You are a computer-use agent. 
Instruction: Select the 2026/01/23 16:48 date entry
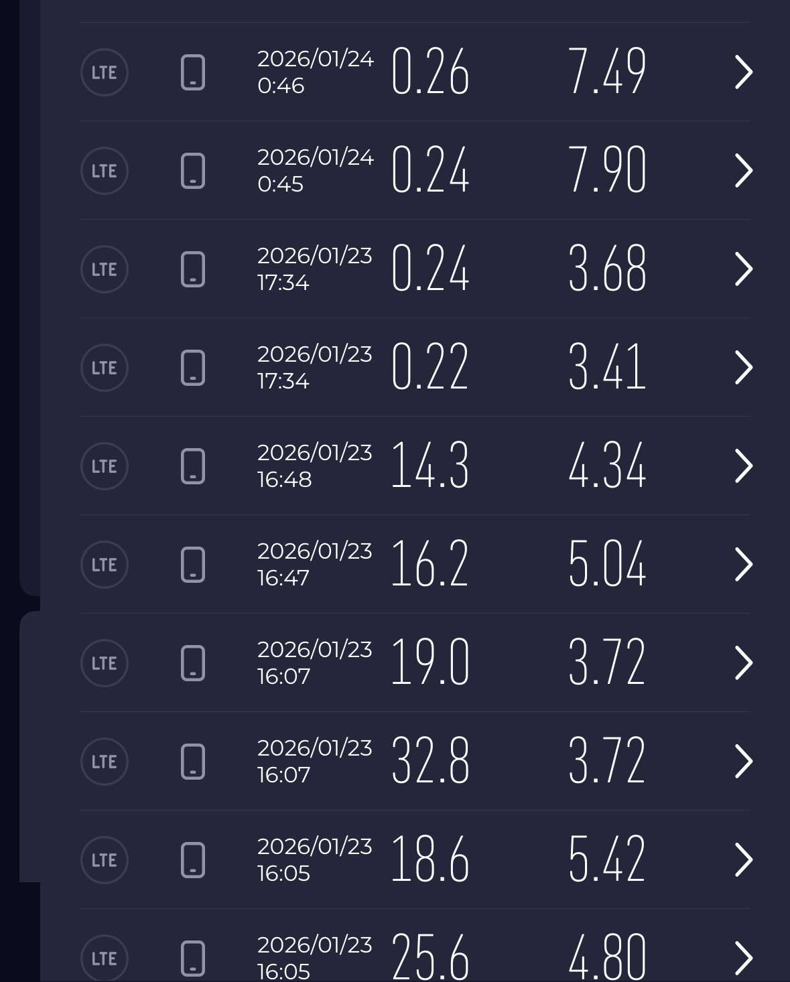[x=314, y=466]
